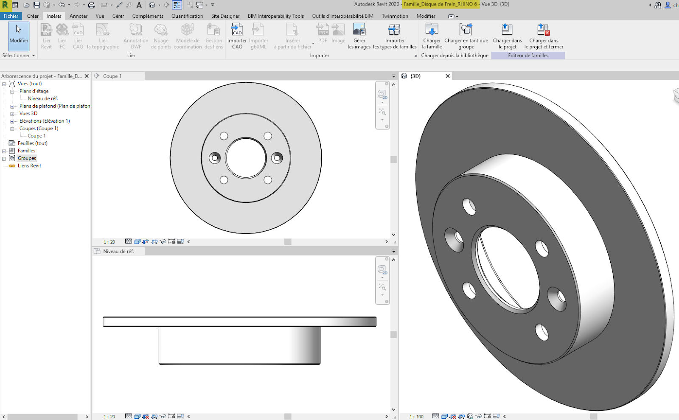Open the Sélectionner dropdown arrow
This screenshot has width=679, height=420.
pyautogui.click(x=34, y=55)
